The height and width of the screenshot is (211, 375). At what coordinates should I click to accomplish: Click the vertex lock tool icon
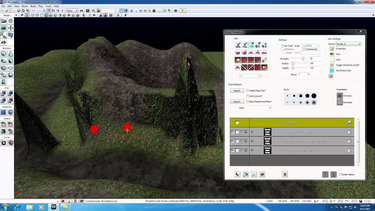coord(264,60)
